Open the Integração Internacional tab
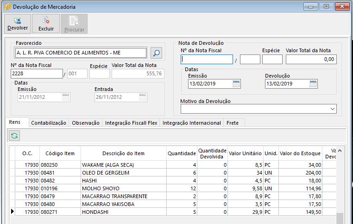Viewport: 353px width, 224px height. [x=192, y=123]
